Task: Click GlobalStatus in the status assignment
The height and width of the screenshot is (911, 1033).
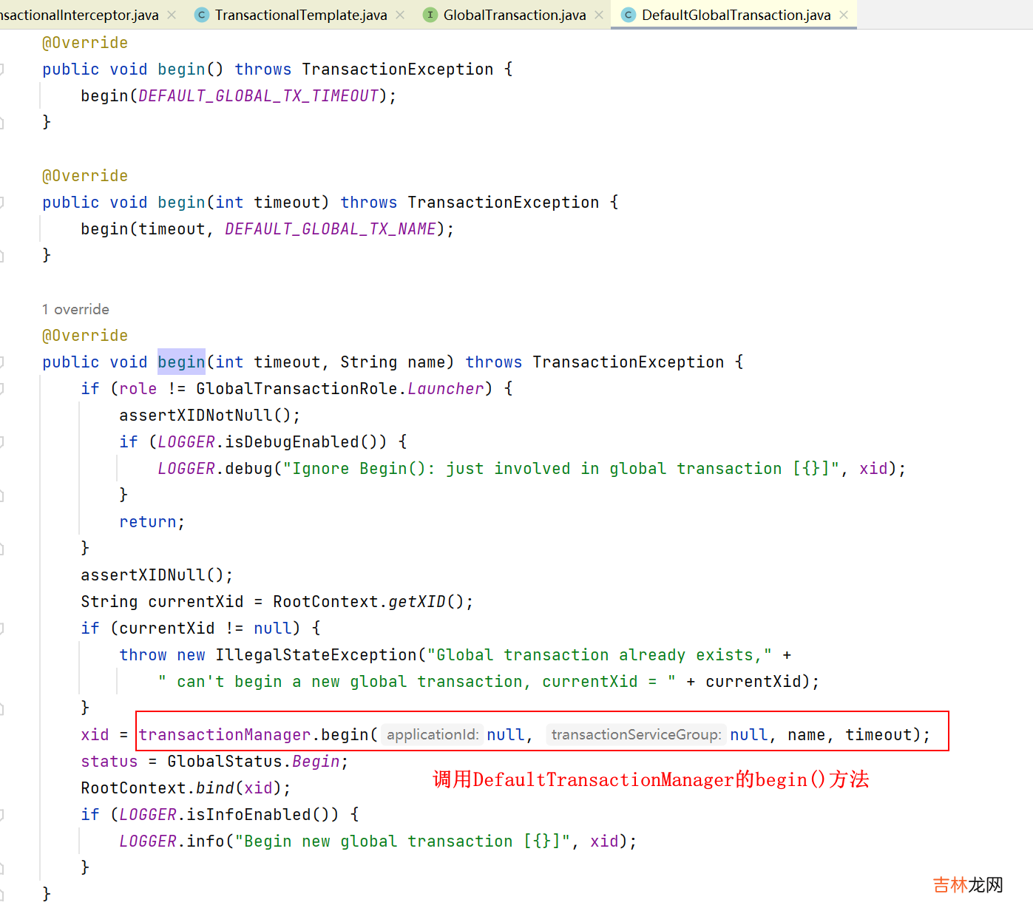Action: [225, 761]
